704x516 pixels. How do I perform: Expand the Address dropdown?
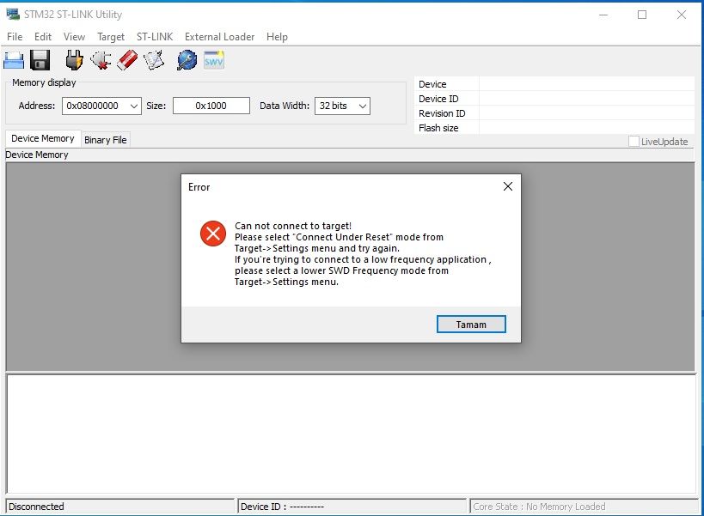pos(134,106)
